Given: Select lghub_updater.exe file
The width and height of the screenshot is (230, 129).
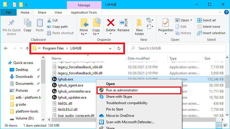Looking at the screenshot, I should 72,97.
